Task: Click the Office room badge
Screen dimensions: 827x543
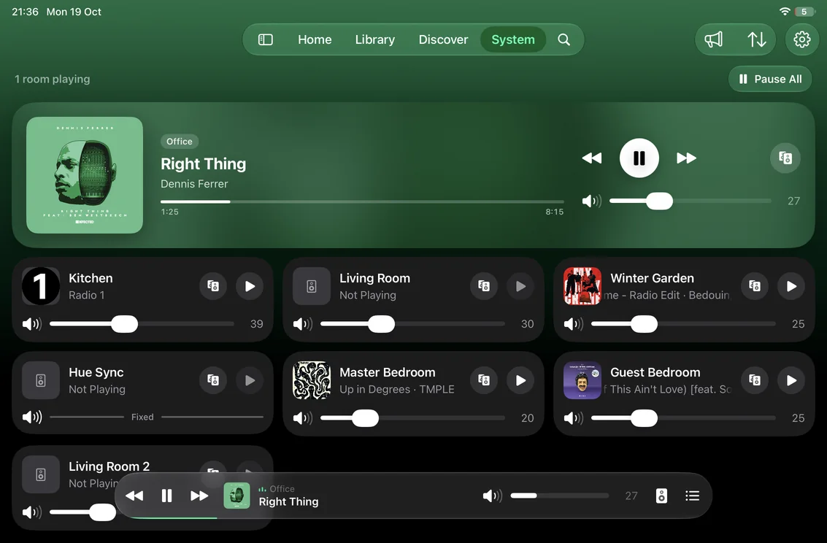Action: pyautogui.click(x=180, y=142)
